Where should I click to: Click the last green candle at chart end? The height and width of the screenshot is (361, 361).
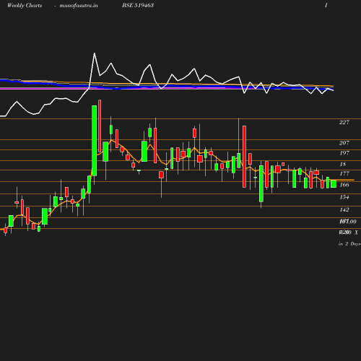click(x=334, y=183)
